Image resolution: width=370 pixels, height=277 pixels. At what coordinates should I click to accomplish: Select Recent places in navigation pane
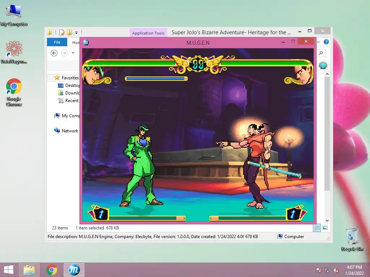point(68,100)
